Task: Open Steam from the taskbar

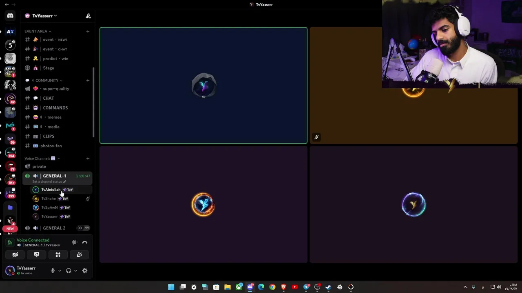Action: click(x=328, y=287)
